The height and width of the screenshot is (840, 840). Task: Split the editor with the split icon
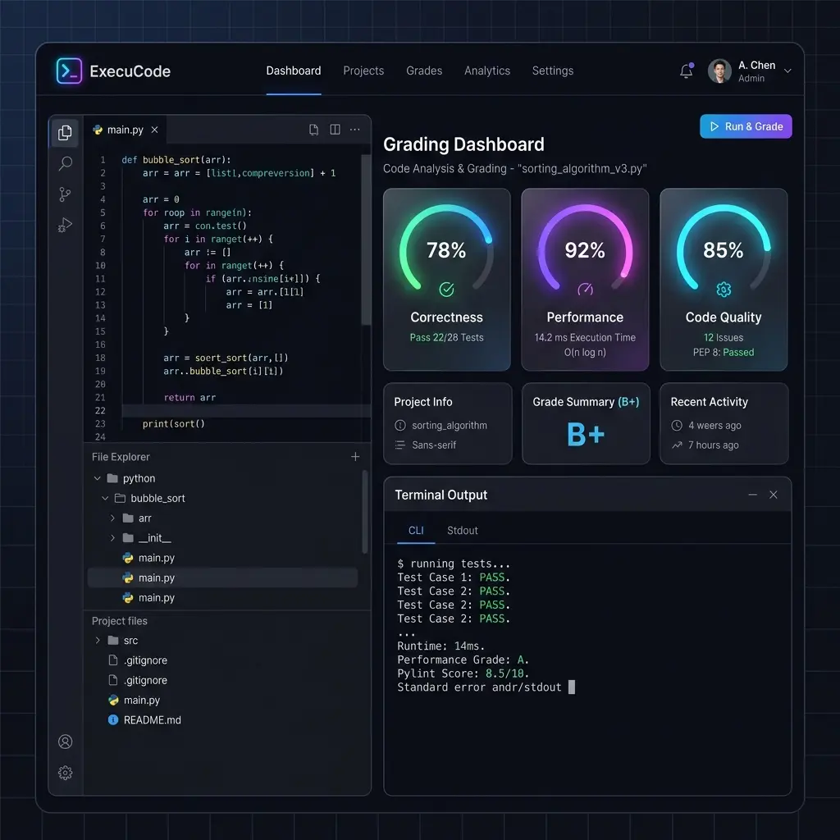[335, 130]
